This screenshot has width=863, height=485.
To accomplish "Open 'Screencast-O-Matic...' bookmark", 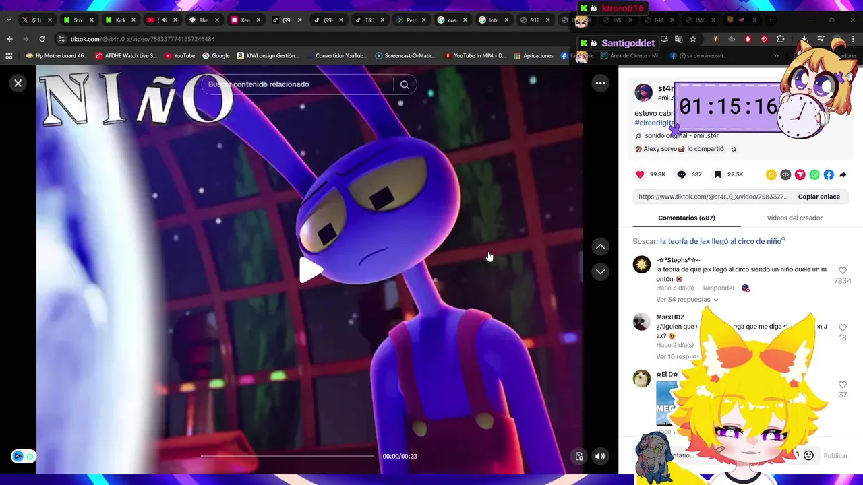I will tap(405, 56).
